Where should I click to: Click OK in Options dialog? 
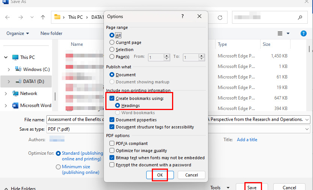(x=160, y=175)
